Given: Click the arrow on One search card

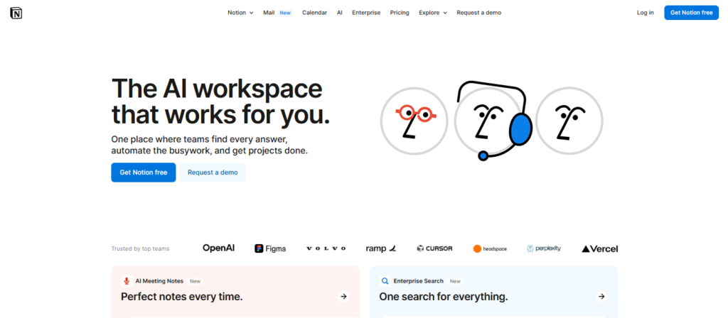Looking at the screenshot, I should [x=601, y=296].
